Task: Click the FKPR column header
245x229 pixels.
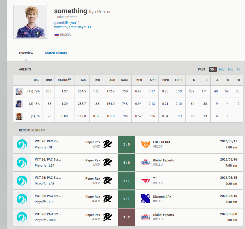Action: [x=165, y=80]
